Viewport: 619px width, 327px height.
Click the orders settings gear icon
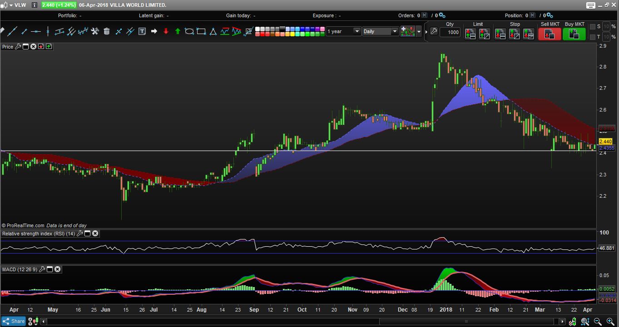pos(442,15)
